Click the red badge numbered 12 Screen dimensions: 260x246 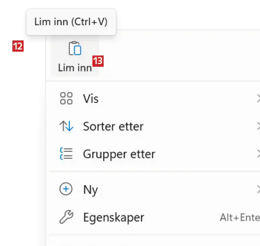tap(18, 46)
